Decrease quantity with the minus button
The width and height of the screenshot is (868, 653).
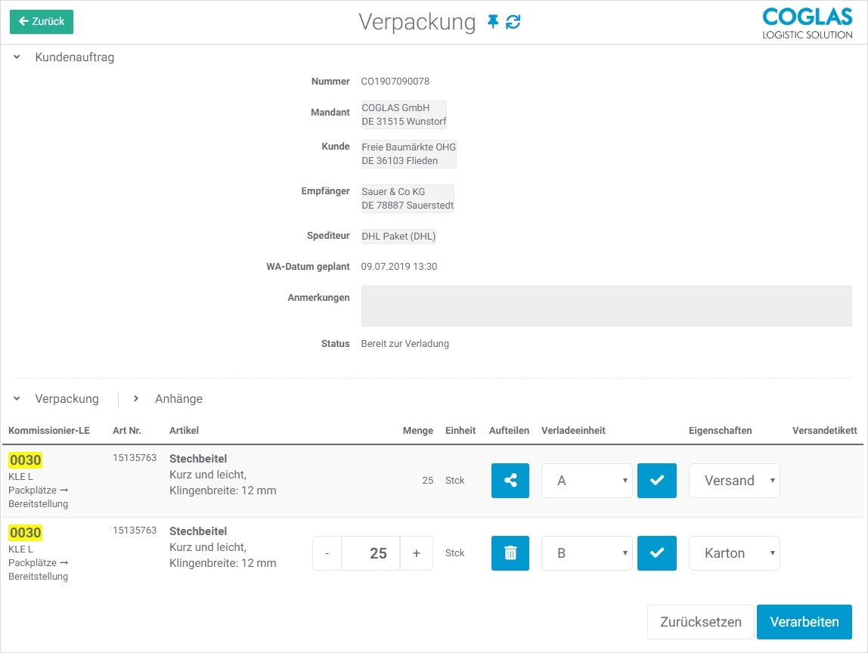pos(327,553)
